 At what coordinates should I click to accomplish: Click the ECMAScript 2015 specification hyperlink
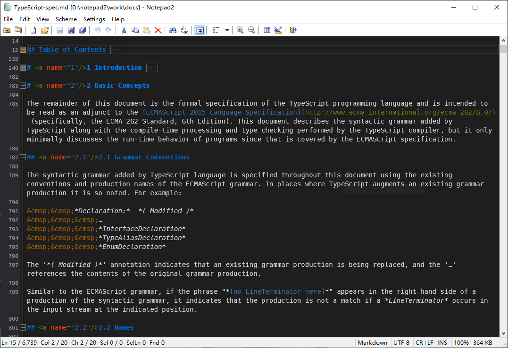(222, 112)
